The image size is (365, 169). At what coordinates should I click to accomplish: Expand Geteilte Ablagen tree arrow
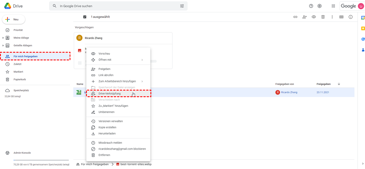click(3, 46)
